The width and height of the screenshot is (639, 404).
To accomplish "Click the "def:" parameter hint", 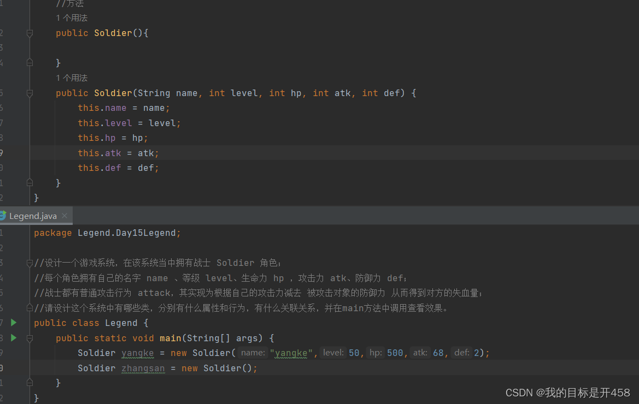I will (462, 353).
